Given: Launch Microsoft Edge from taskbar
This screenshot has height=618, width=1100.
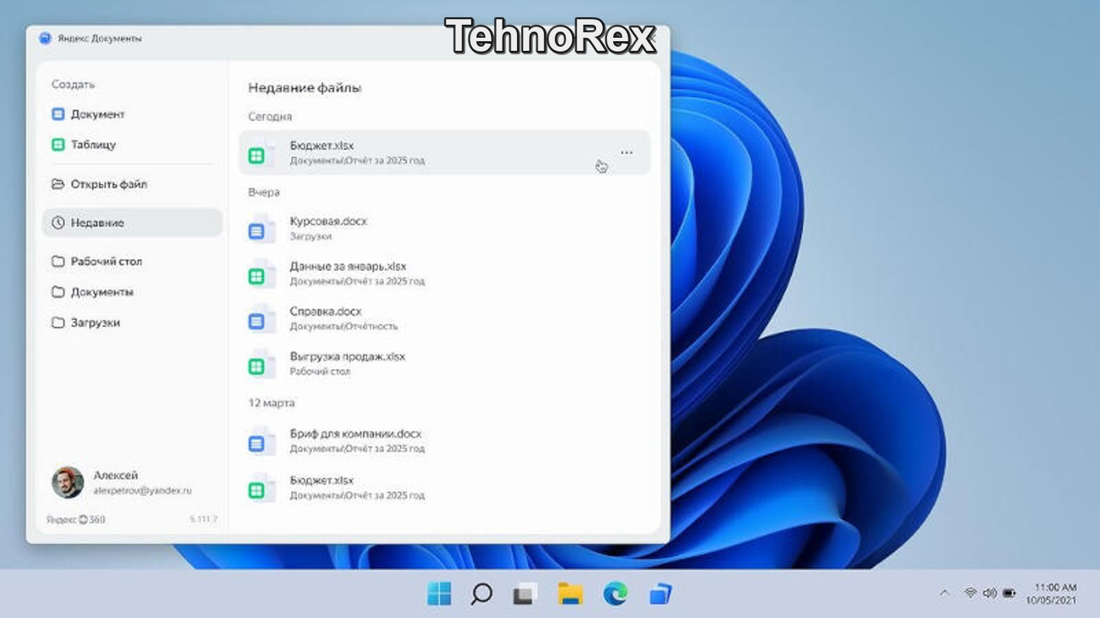Looking at the screenshot, I should tap(615, 593).
